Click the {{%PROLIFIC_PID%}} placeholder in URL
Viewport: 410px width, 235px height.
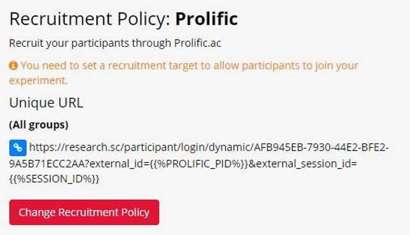click(x=199, y=164)
